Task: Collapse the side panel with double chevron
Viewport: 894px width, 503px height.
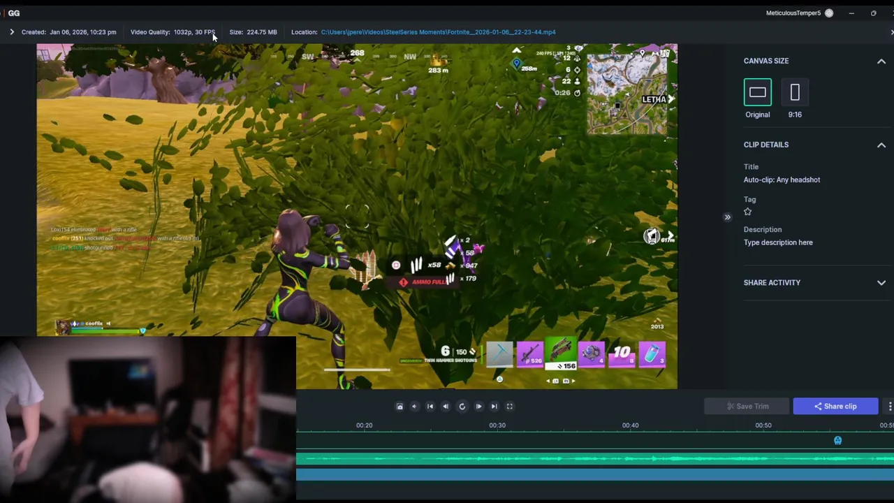Action: pyautogui.click(x=727, y=217)
